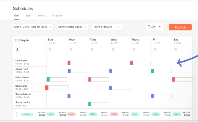Open the Tools dropdown menu
Viewport: 198px width, 122px height.
[x=155, y=27]
